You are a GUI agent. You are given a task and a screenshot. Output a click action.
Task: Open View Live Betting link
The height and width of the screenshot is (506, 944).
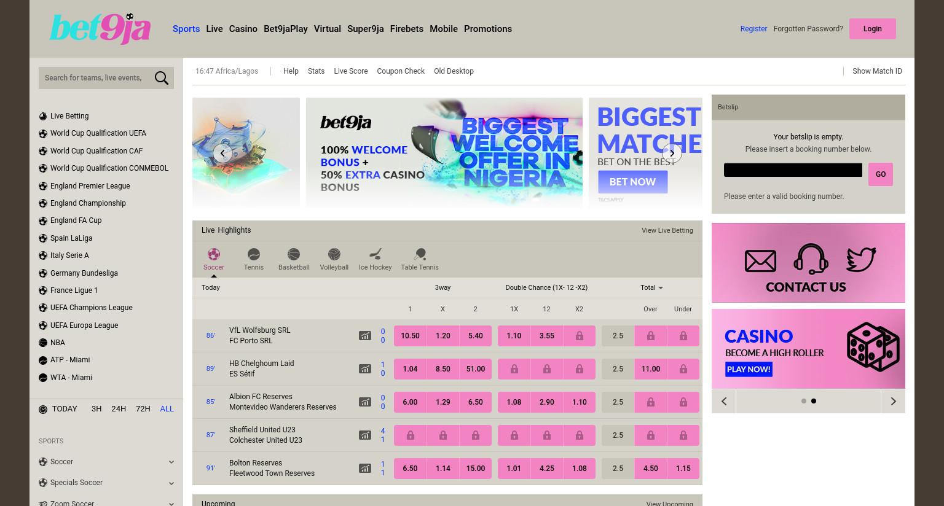(x=667, y=230)
